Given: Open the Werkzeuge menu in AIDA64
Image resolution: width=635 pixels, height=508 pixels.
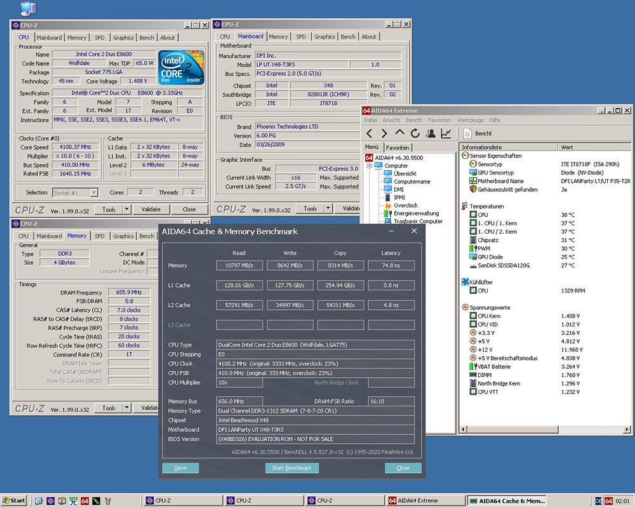Looking at the screenshot, I should click(471, 120).
